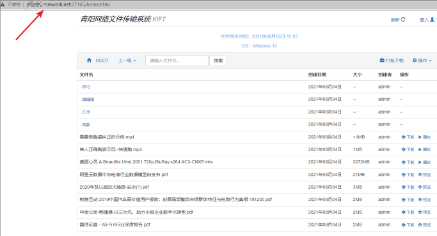Download the 中金公司-畅捷通 pdf
The height and width of the screenshot is (236, 437).
408,212
